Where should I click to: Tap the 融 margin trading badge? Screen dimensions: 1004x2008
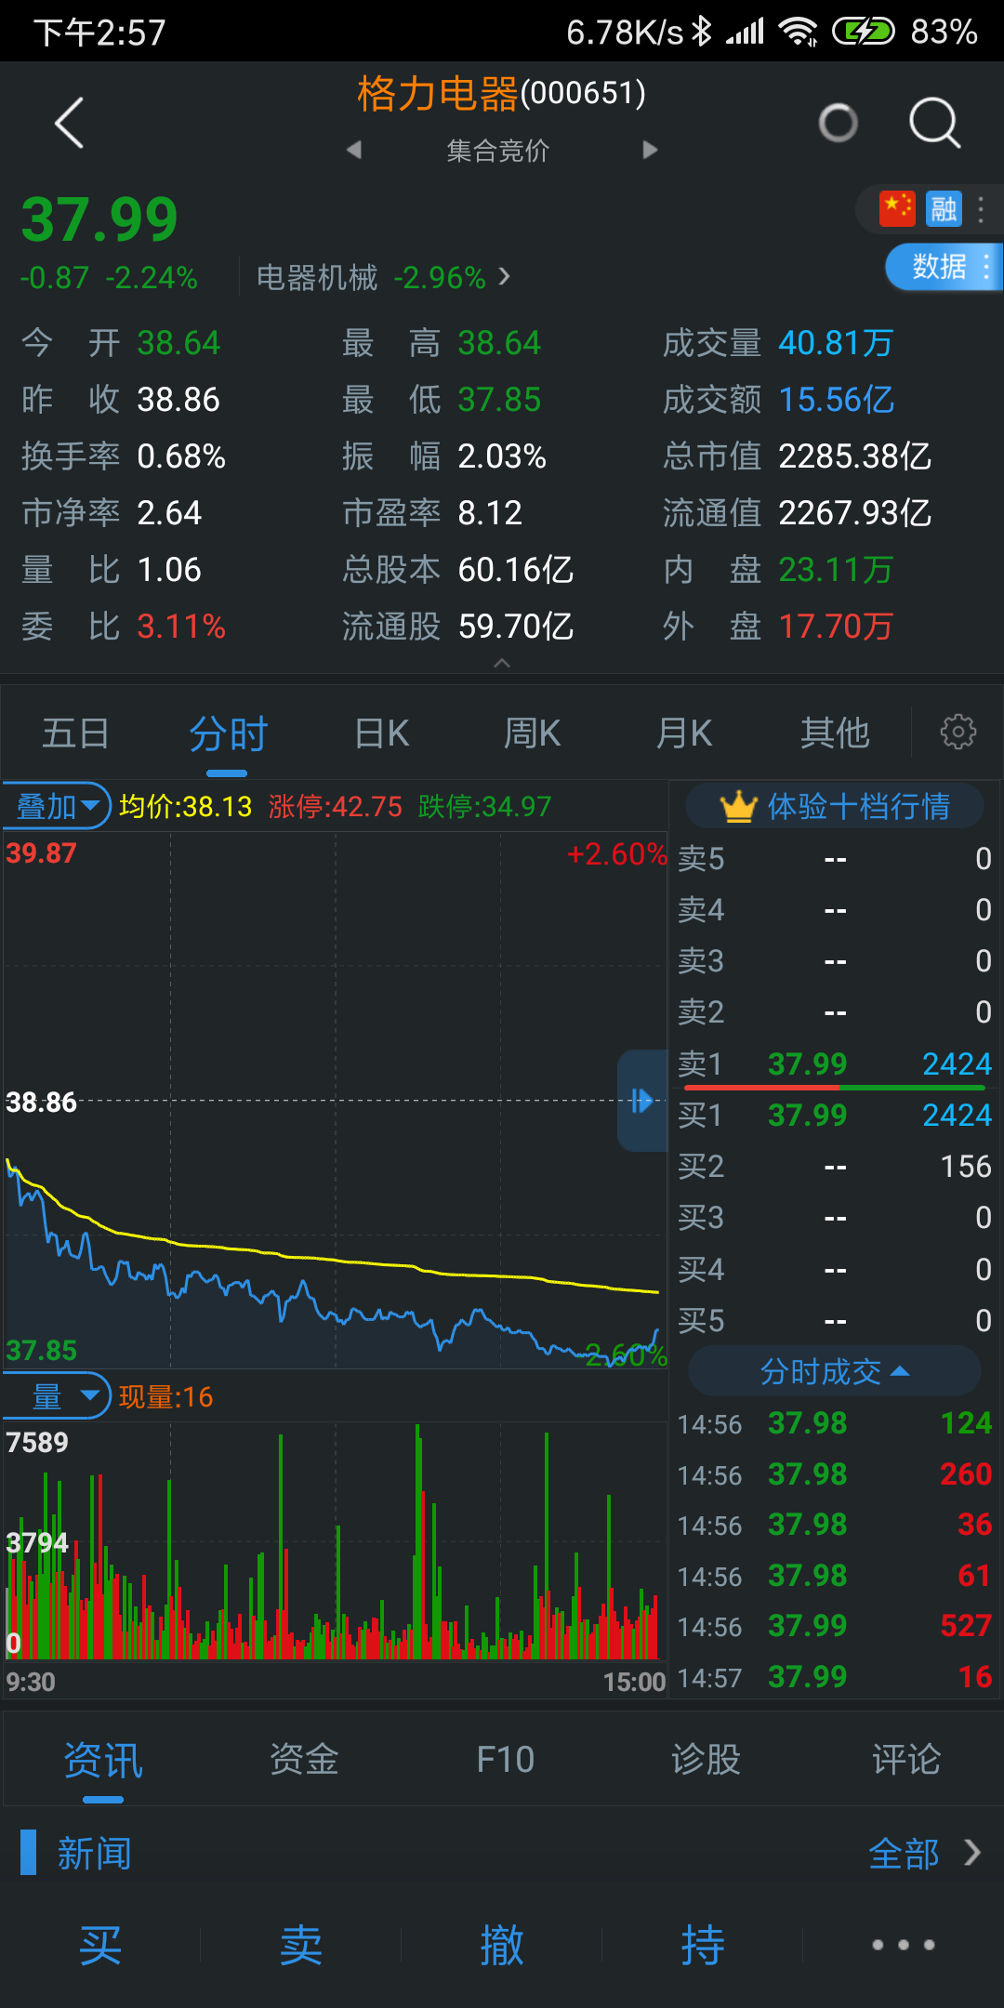click(x=944, y=209)
